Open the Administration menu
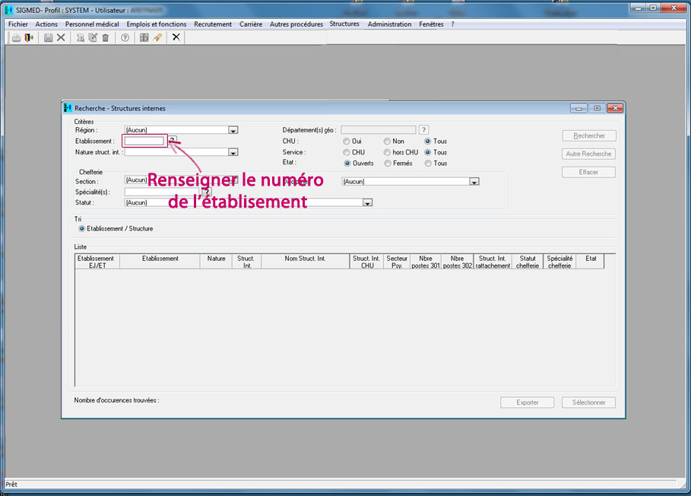This screenshot has width=691, height=496. [x=389, y=24]
